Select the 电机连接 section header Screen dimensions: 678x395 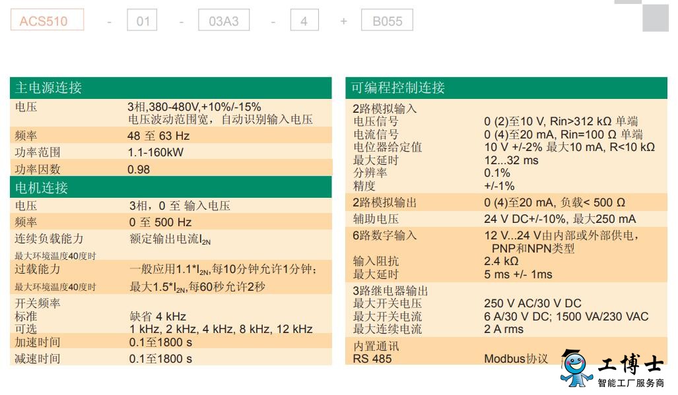pyautogui.click(x=171, y=187)
